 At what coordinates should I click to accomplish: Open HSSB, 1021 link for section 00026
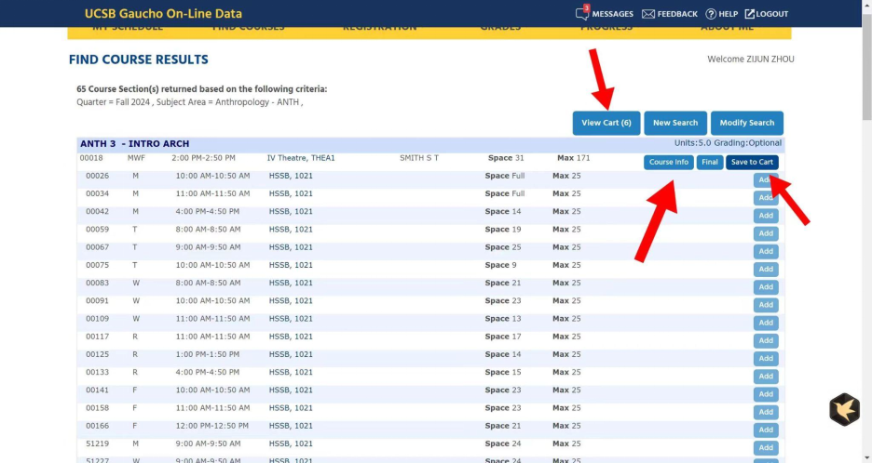coord(291,176)
